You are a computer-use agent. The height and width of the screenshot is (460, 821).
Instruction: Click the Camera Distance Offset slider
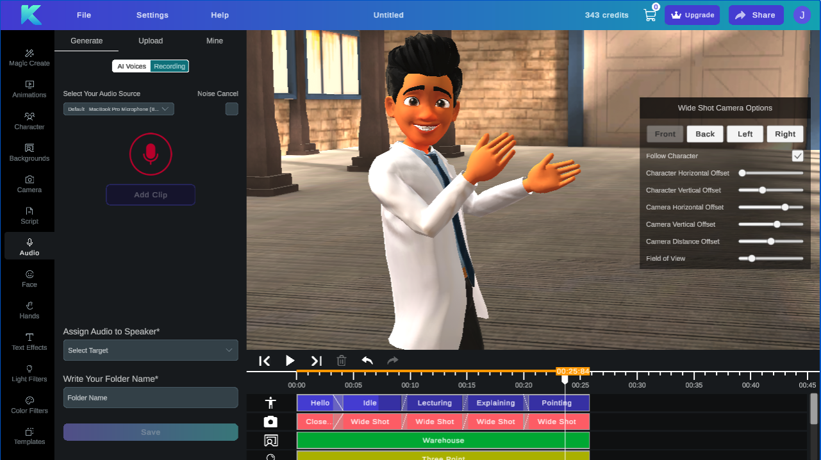pyautogui.click(x=770, y=242)
